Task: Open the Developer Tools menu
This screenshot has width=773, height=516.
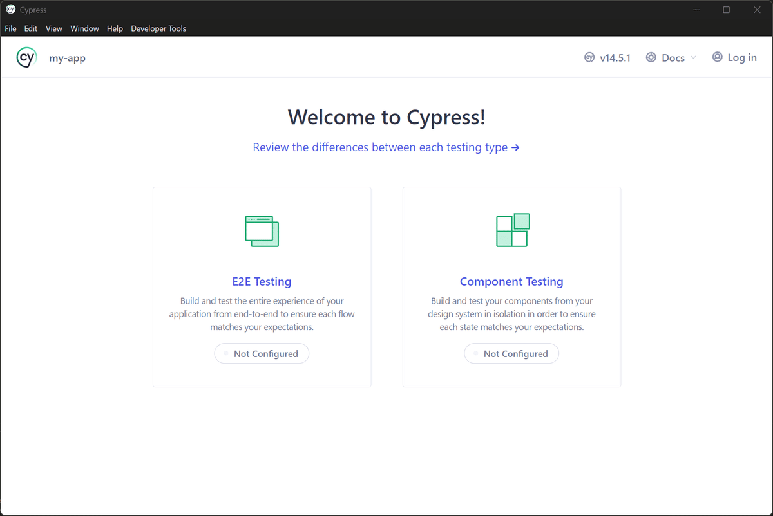Action: click(158, 28)
